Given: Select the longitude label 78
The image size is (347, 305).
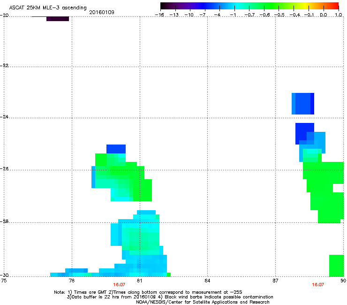Looking at the screenshot, I should coord(71,281).
